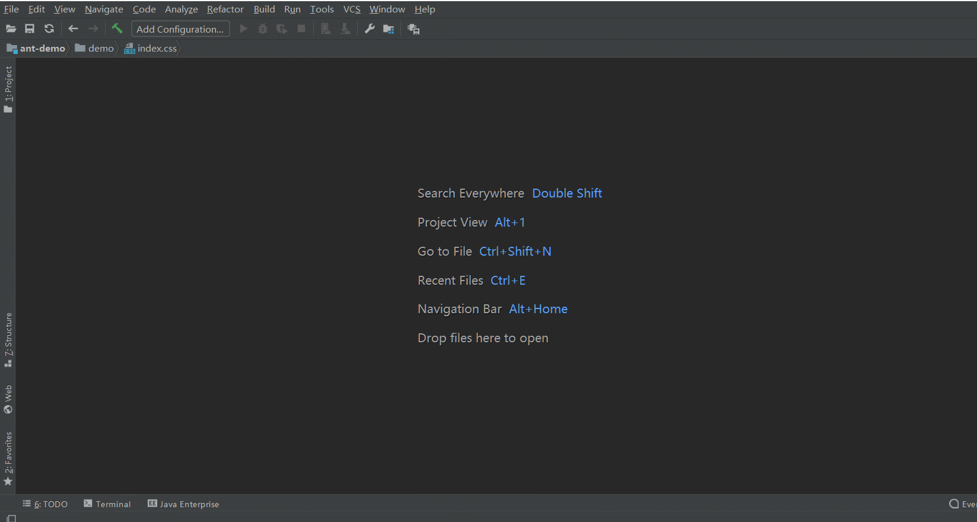Open the Terminal tool window tab

[x=107, y=504]
